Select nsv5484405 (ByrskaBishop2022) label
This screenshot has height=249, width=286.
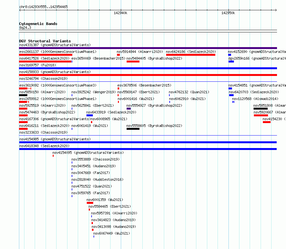[154, 58]
